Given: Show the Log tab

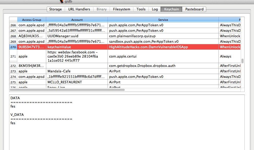Looking at the screenshot, I should pos(155,9).
